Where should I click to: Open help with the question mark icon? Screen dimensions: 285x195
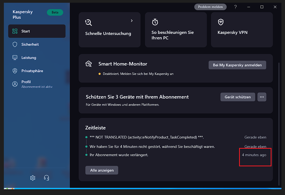(235, 7)
